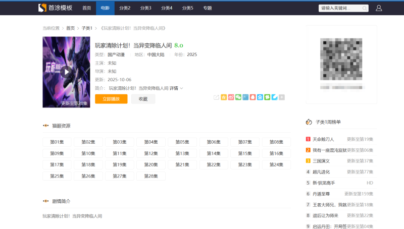Open 丹道至尊 ranking entry

click(x=321, y=194)
